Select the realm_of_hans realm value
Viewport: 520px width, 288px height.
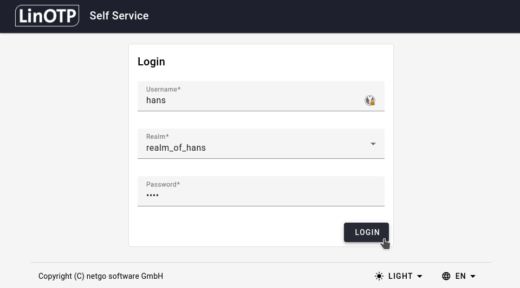[x=176, y=148]
